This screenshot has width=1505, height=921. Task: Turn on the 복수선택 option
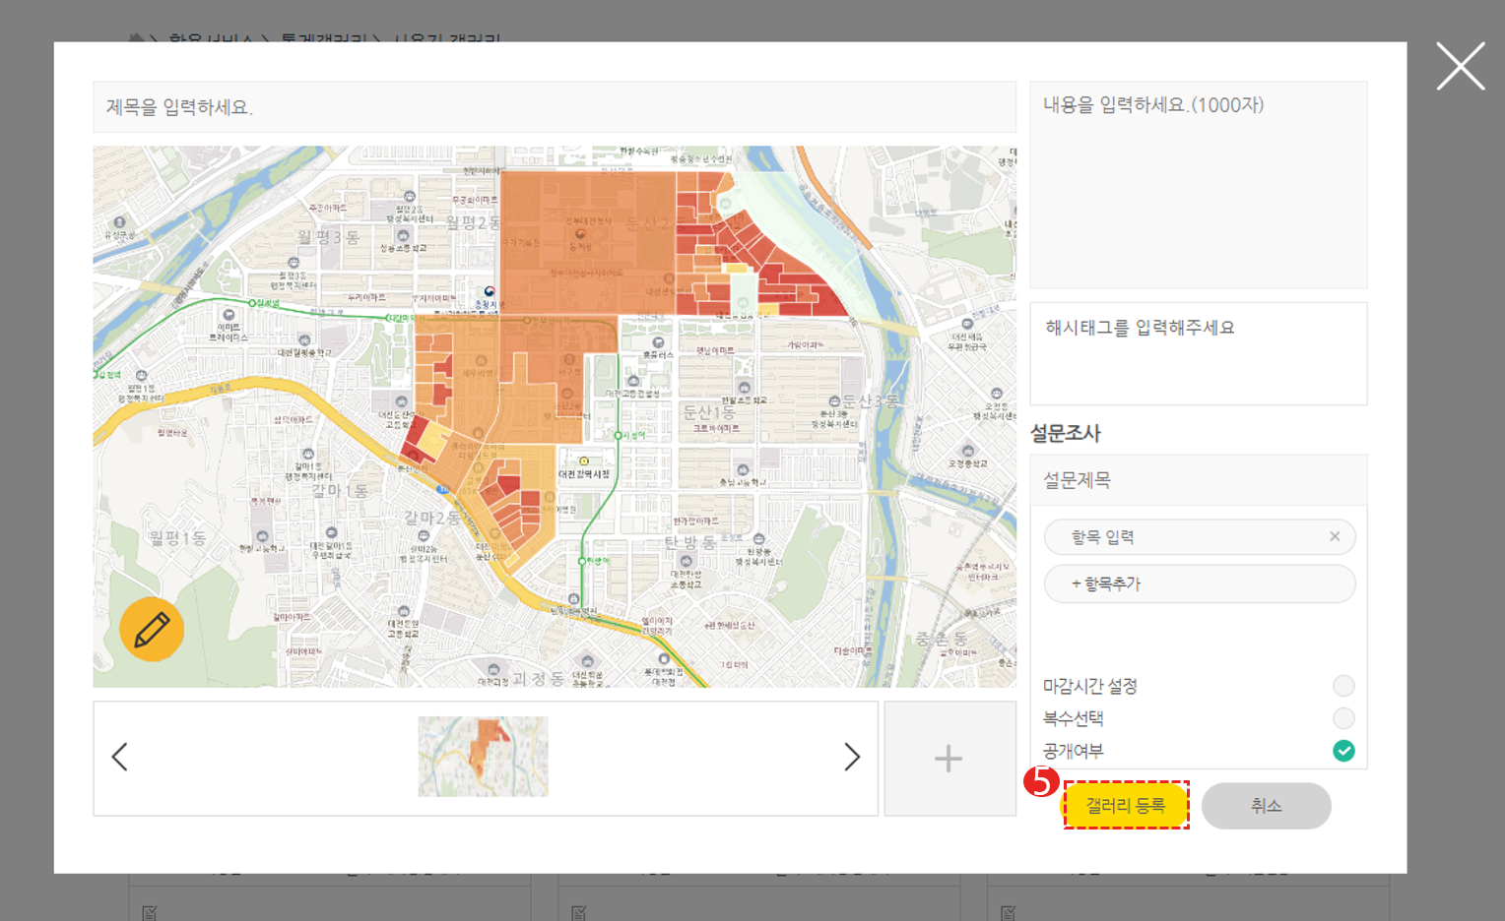(1343, 718)
